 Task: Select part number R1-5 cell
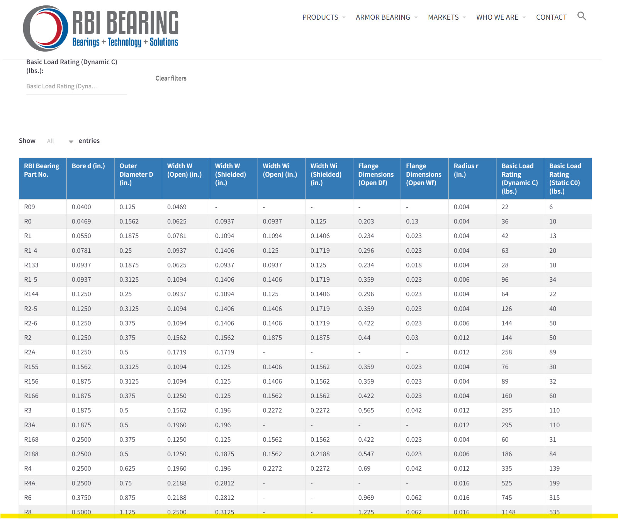click(42, 280)
